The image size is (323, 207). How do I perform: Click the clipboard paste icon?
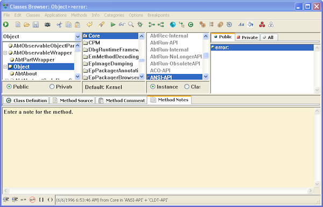pyautogui.click(x=78, y=25)
